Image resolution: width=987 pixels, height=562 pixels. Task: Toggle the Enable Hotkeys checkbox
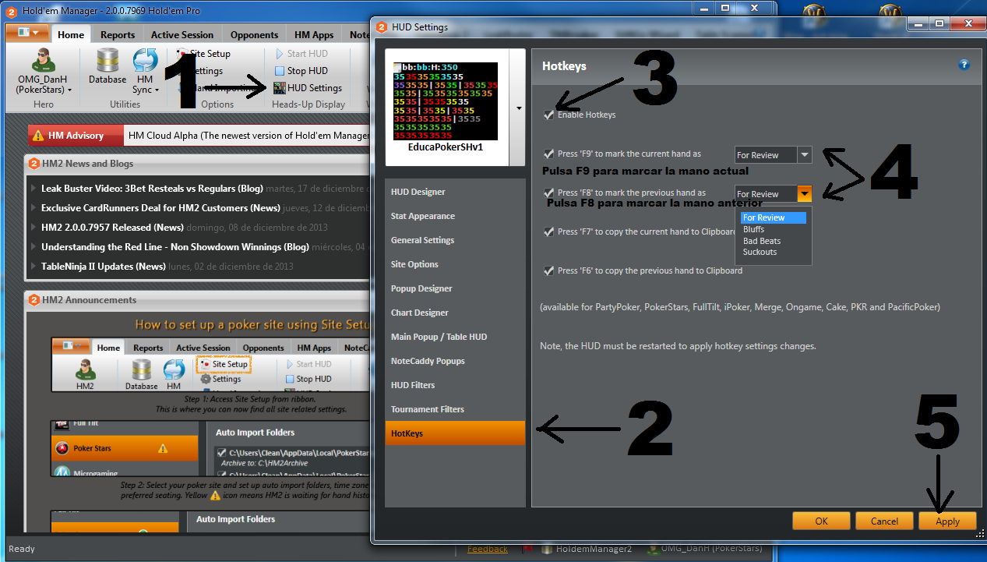click(x=550, y=115)
